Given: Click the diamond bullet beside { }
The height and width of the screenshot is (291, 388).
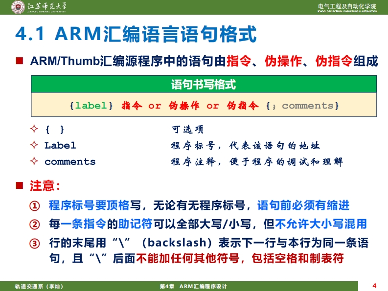Looking at the screenshot, I should pyautogui.click(x=34, y=130).
